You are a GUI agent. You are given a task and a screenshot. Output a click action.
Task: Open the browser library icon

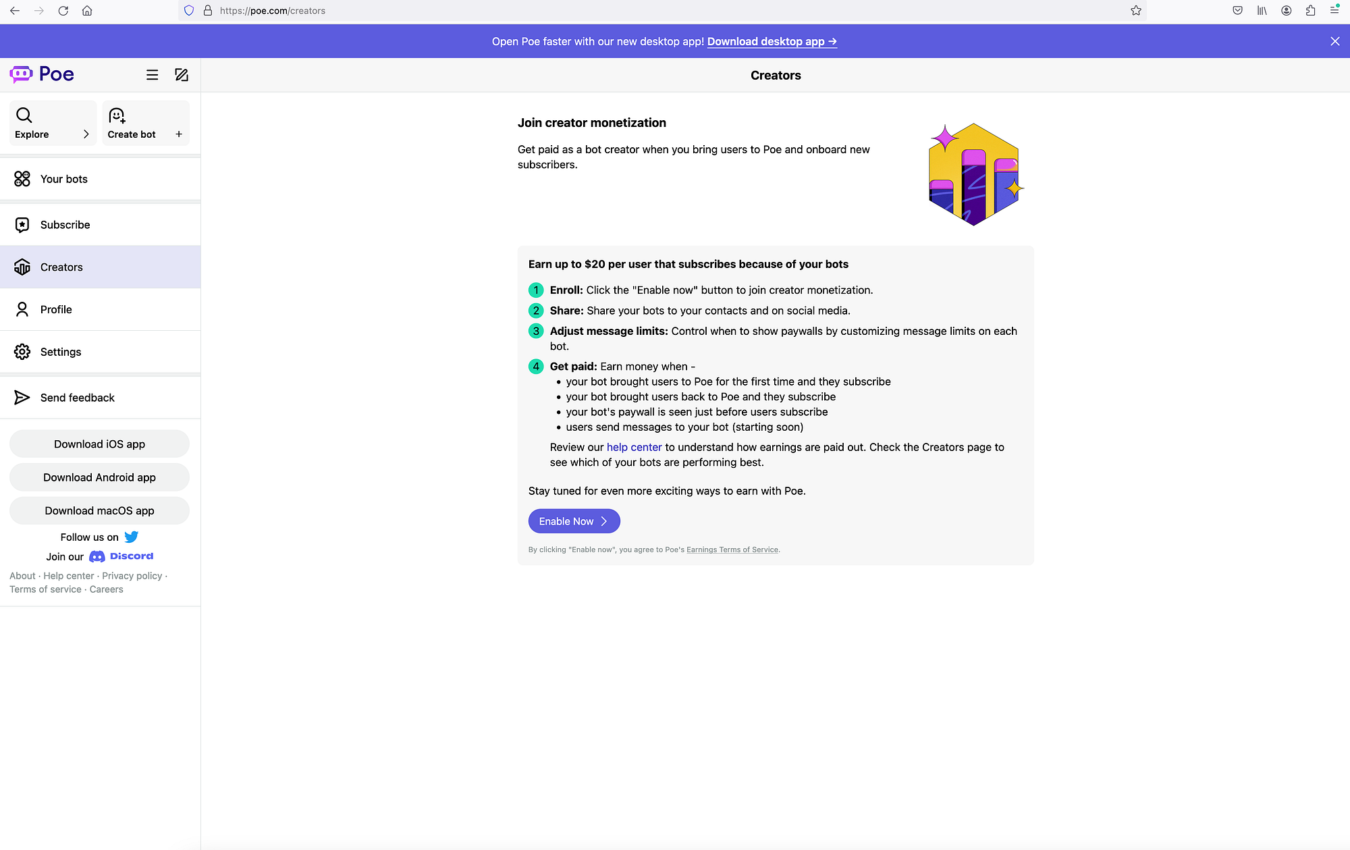click(1262, 11)
